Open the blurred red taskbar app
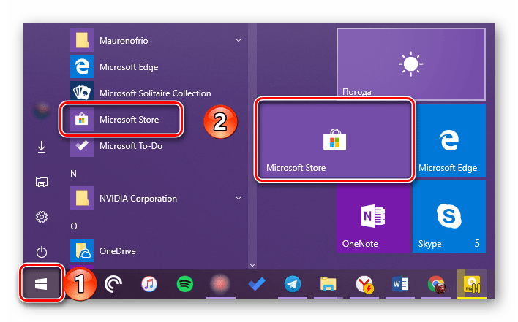518x322 pixels. pos(220,284)
